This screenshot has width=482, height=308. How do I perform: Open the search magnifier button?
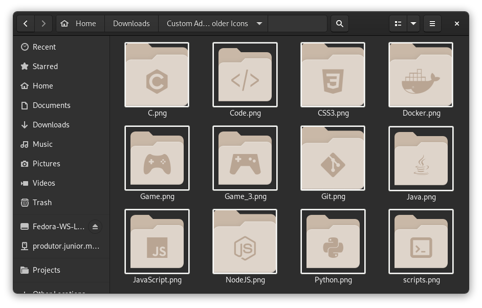click(339, 24)
